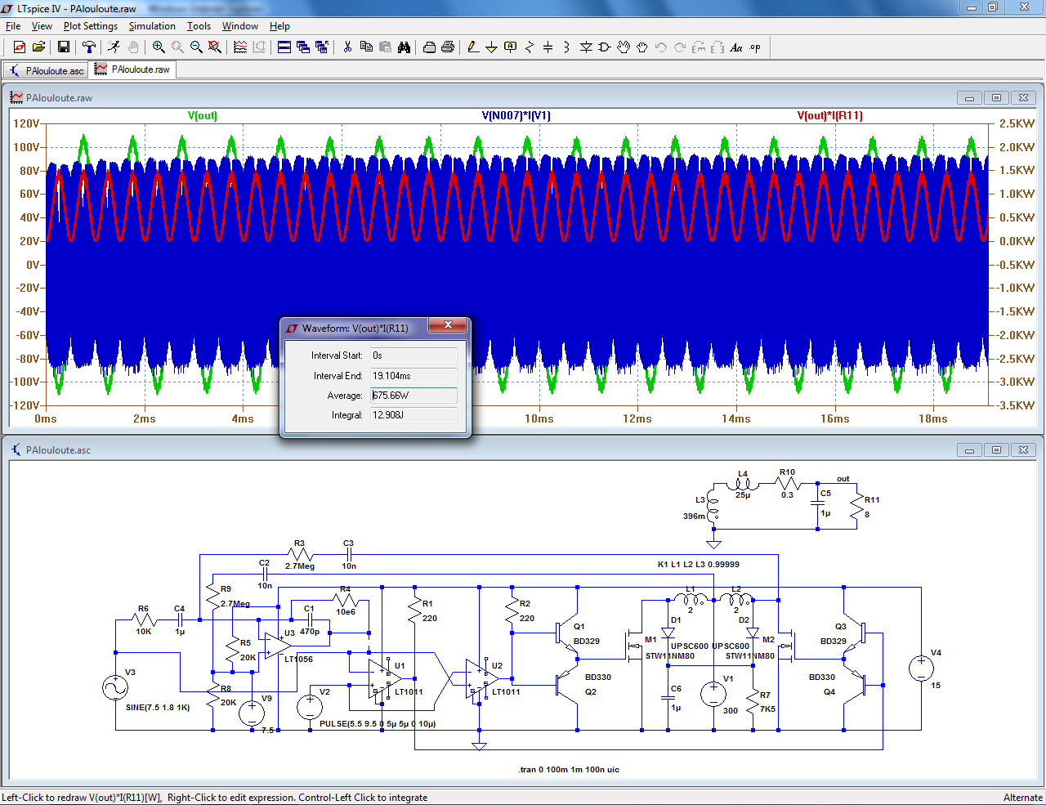Select the Resistor component tool
The height and width of the screenshot is (805, 1046).
529,47
